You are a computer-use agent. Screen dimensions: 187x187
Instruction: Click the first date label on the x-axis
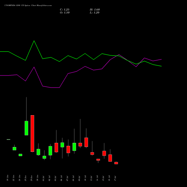pos(7,178)
